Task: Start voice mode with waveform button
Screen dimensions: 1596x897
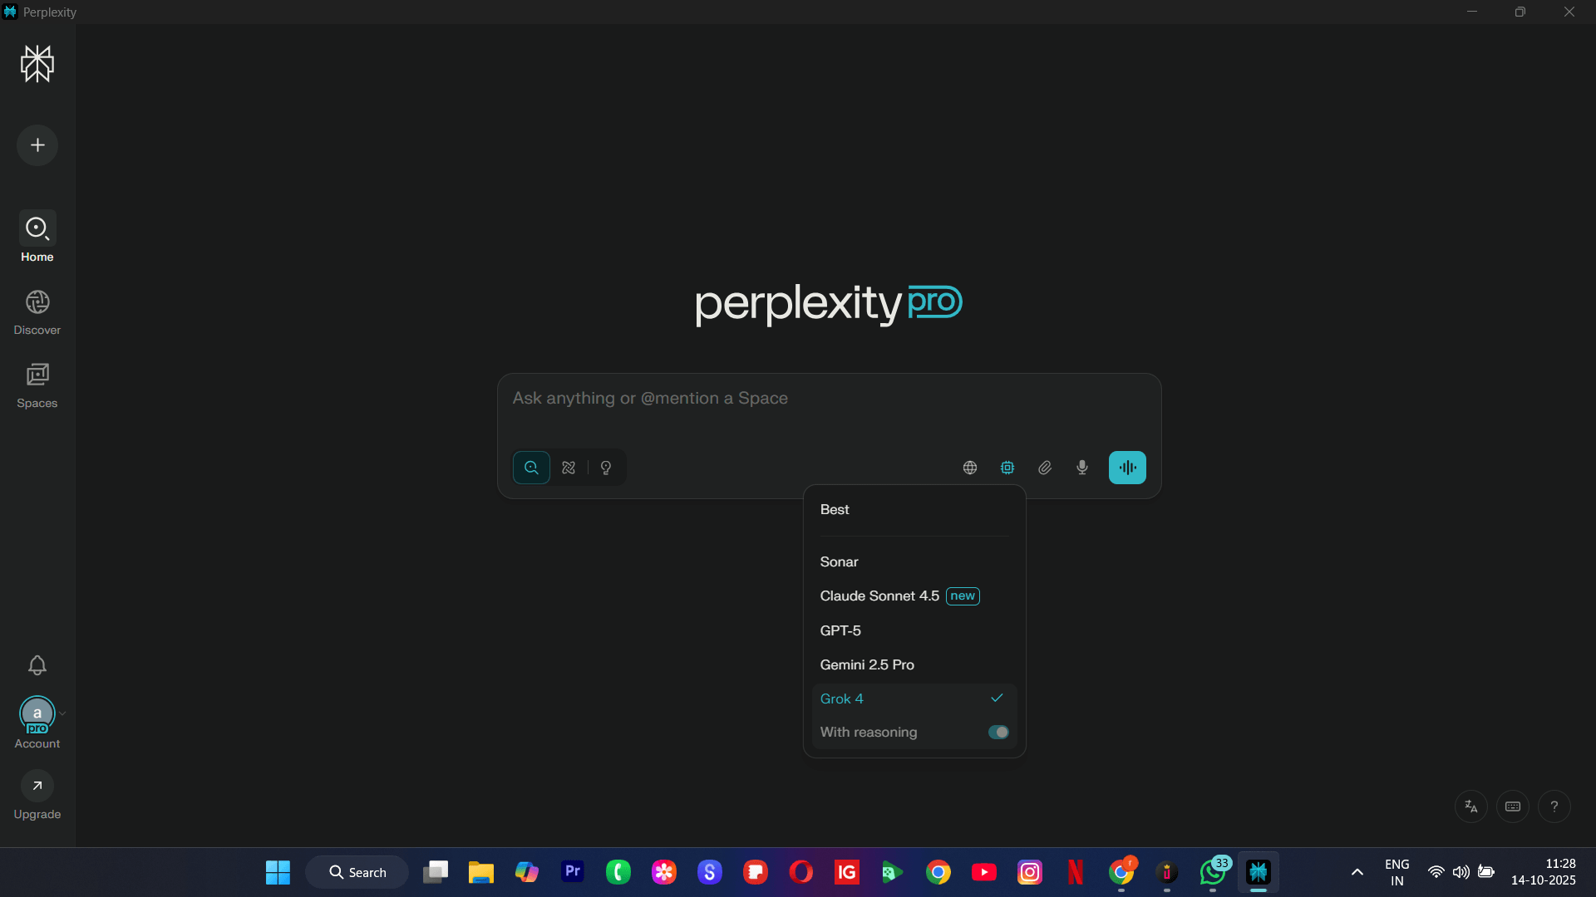Action: click(1127, 468)
